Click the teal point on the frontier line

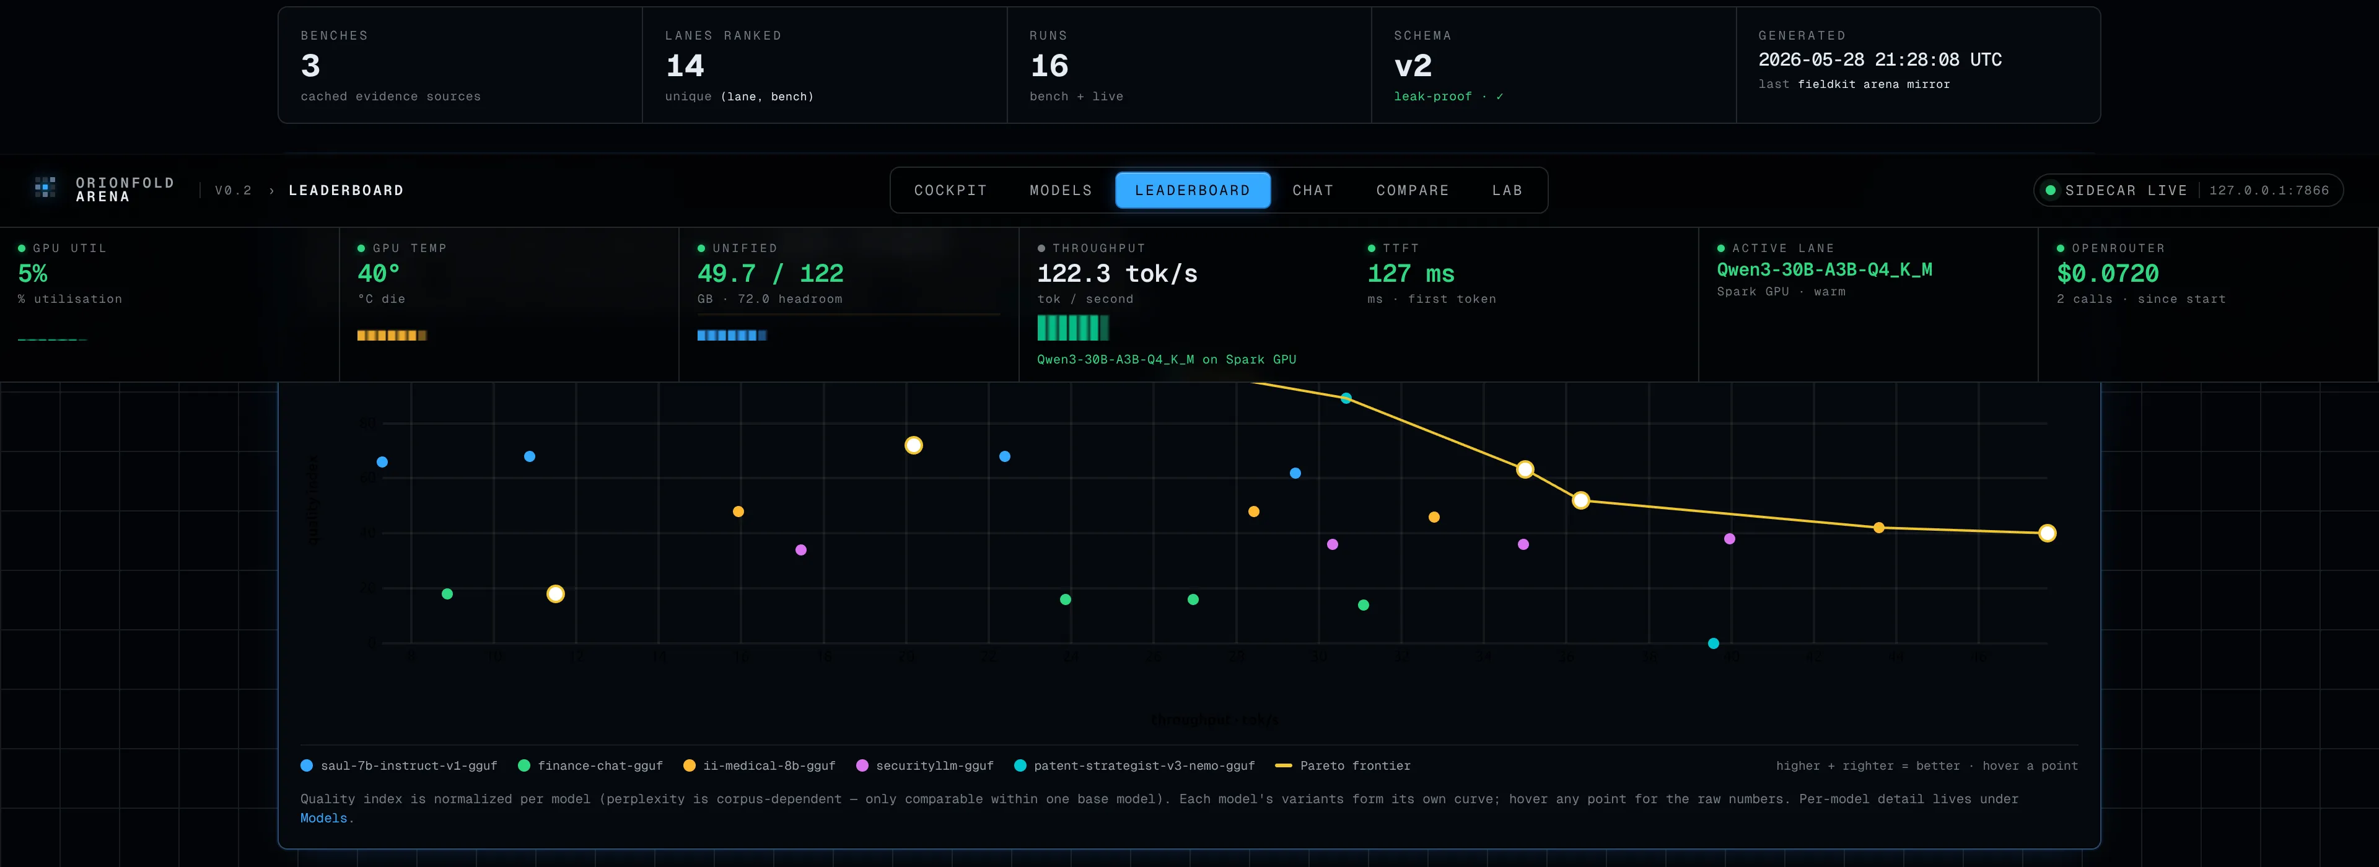(x=1346, y=398)
